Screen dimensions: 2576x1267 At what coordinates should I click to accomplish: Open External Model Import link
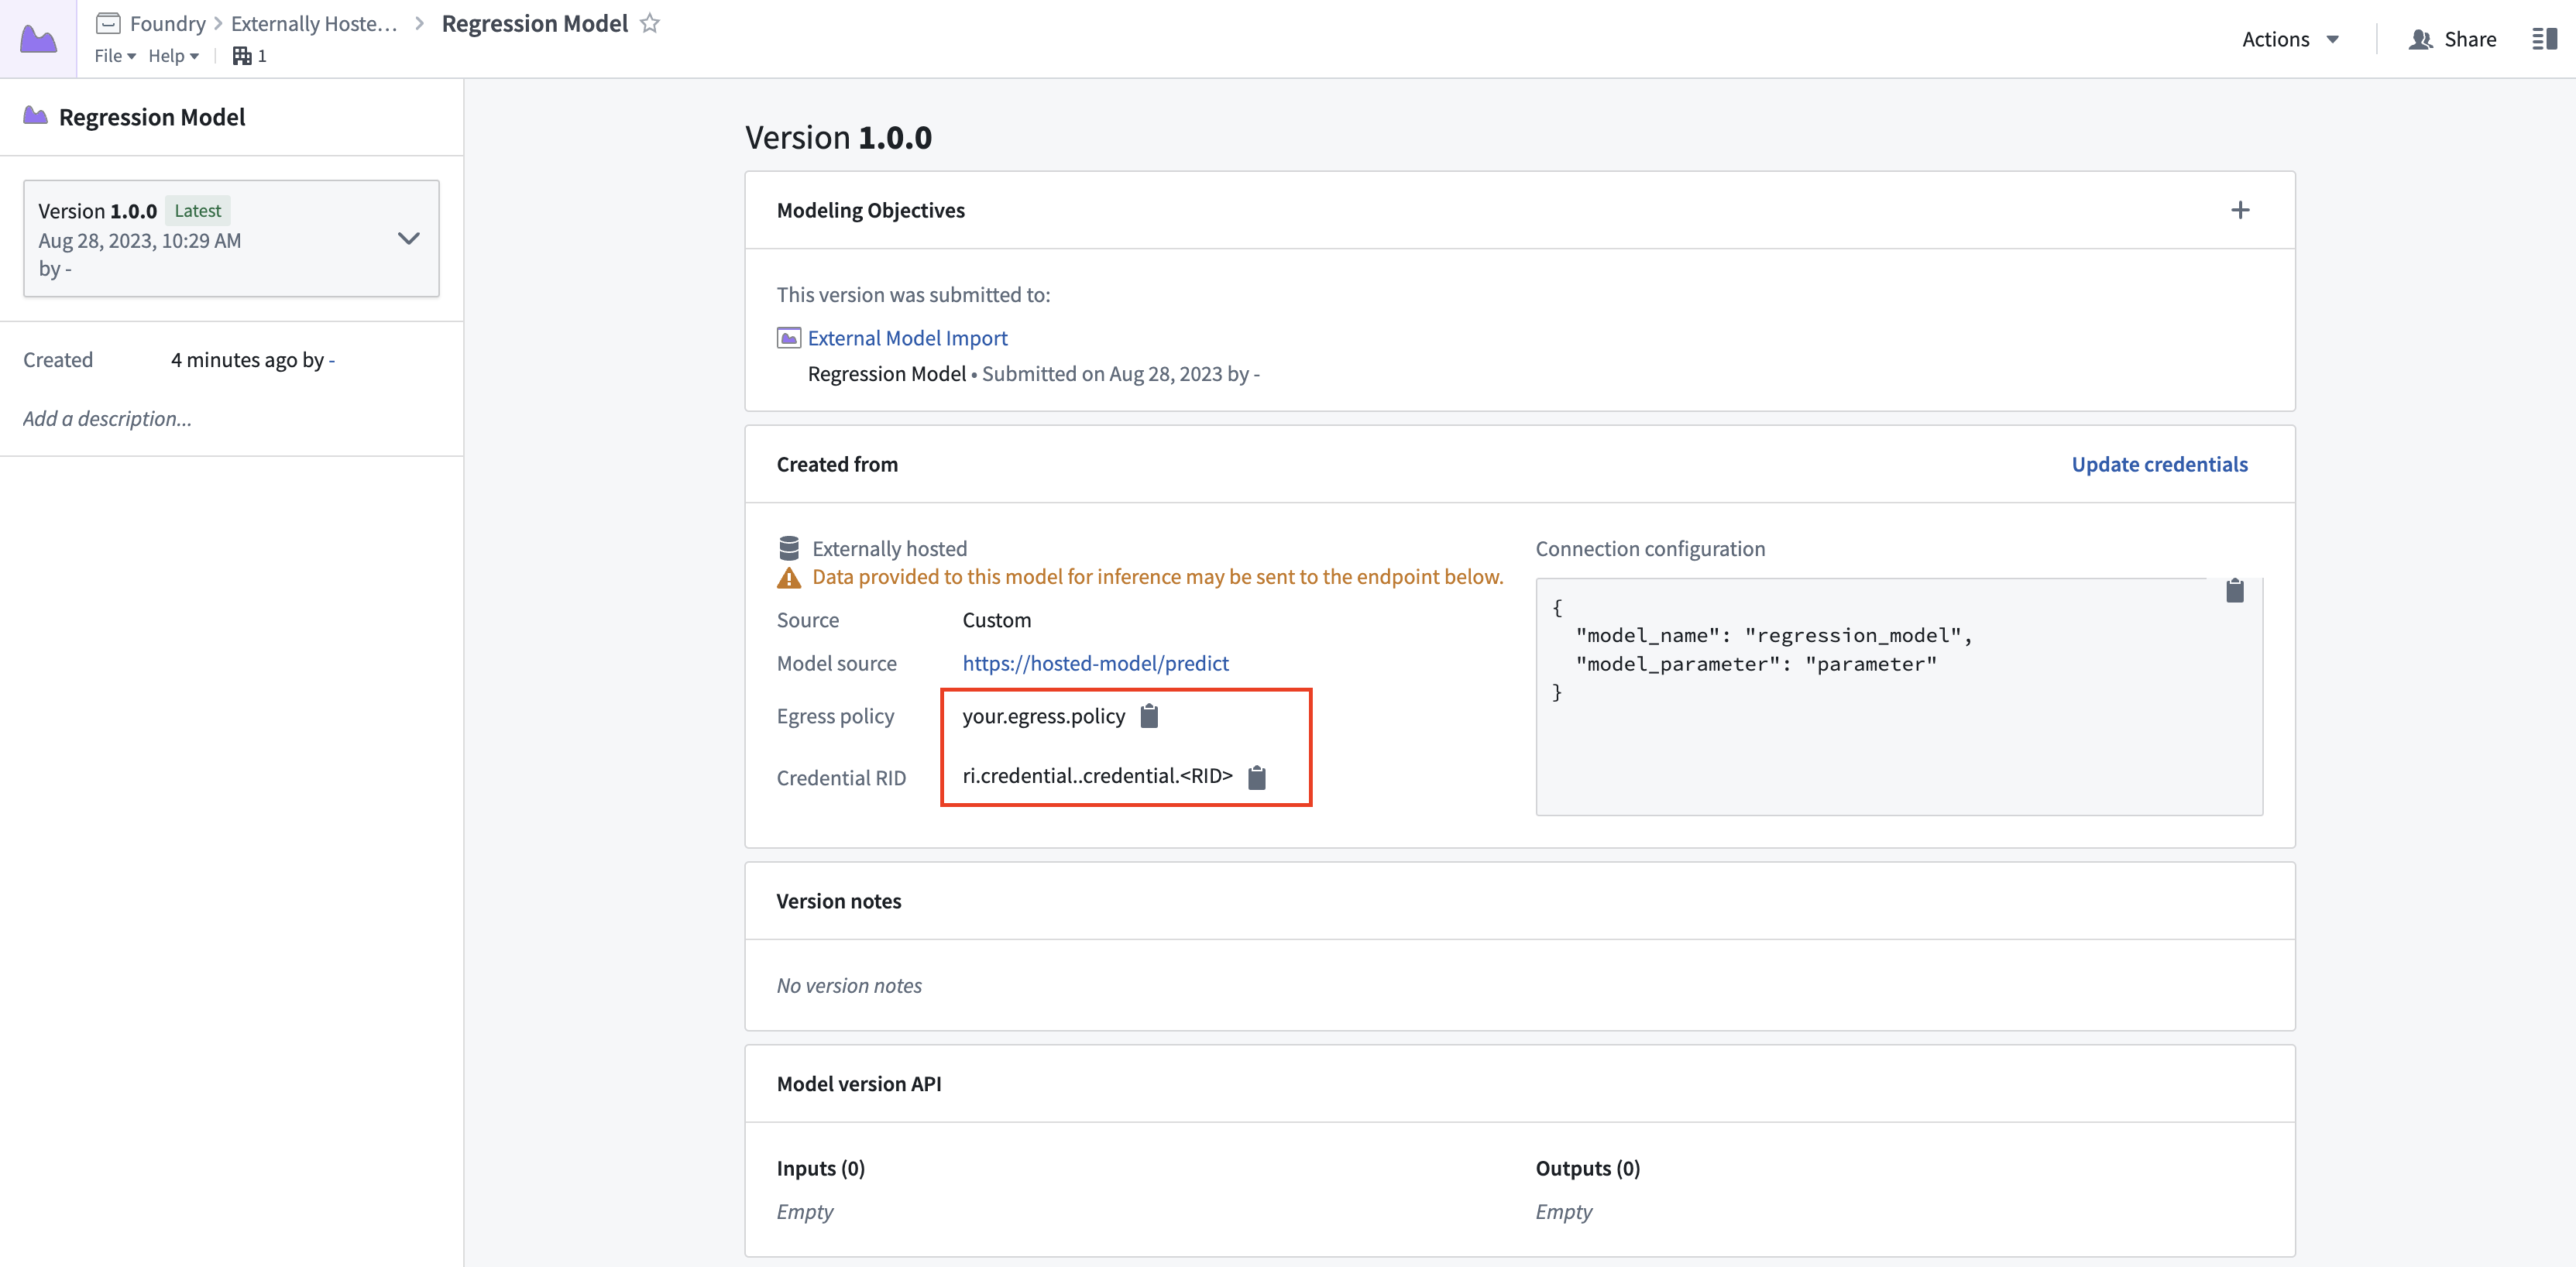click(x=907, y=338)
